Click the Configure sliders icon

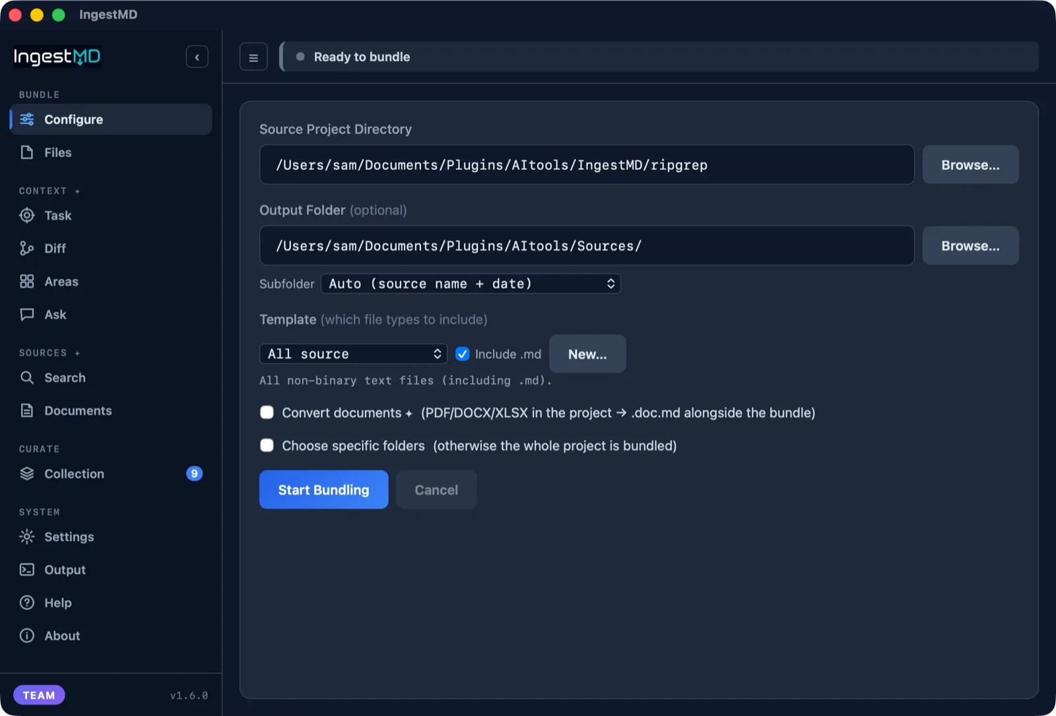pos(27,119)
